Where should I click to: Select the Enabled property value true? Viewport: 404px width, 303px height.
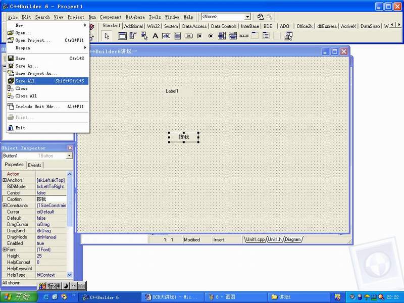(x=51, y=243)
